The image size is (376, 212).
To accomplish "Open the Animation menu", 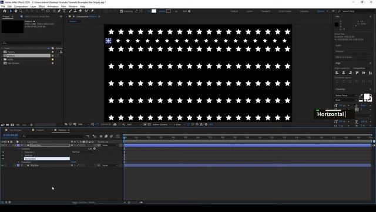I will [53, 6].
